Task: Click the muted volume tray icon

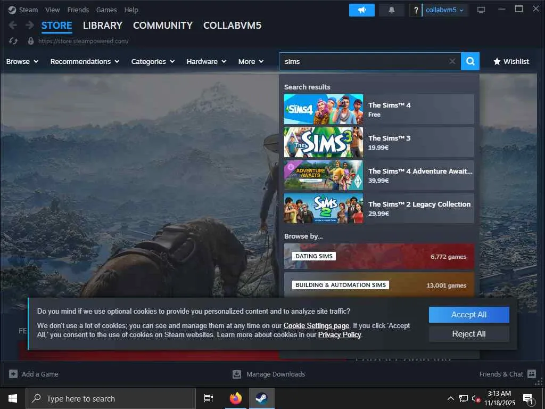Action: [x=476, y=398]
